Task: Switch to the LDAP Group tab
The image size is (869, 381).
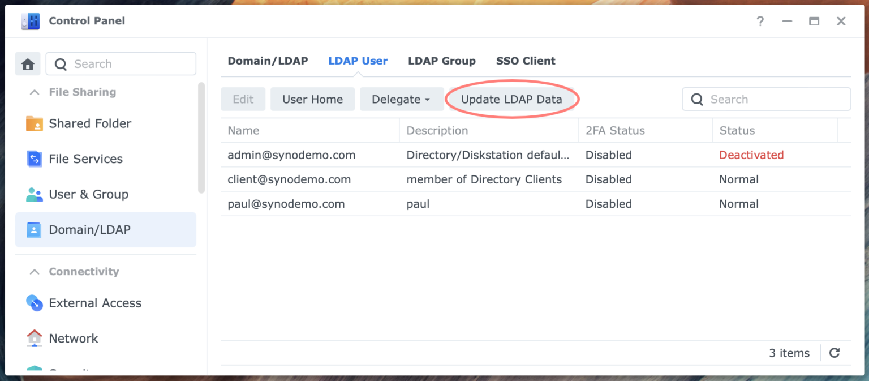Action: [442, 61]
